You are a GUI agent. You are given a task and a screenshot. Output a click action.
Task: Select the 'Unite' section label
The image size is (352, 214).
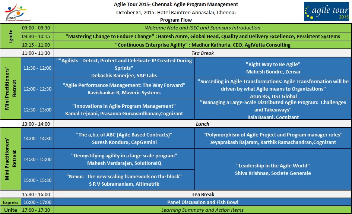click(10, 210)
